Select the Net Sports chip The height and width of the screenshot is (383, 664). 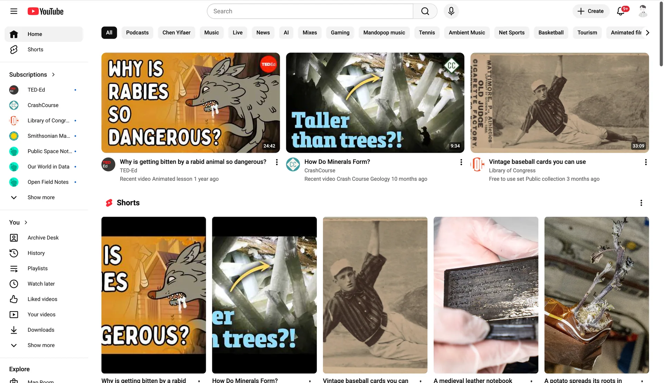[x=511, y=32]
